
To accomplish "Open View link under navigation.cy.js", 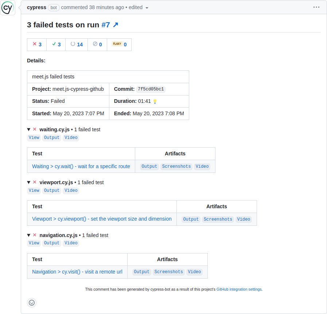I will coord(34,243).
